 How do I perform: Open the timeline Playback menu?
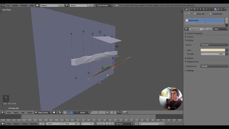point(33,124)
